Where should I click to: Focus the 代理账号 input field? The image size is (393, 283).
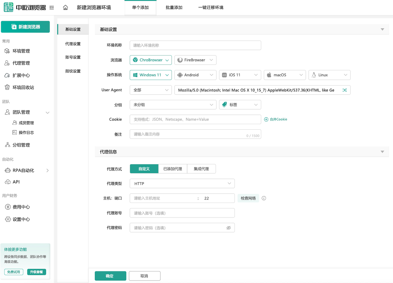tap(182, 213)
